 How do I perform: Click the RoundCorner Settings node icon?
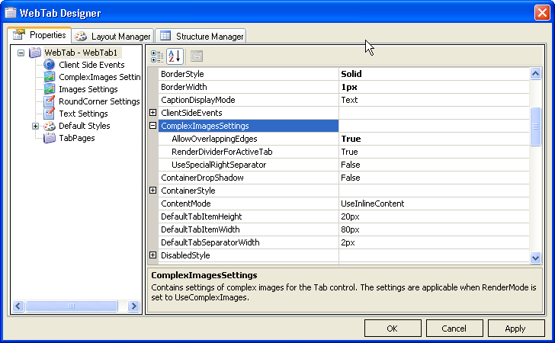coord(50,101)
